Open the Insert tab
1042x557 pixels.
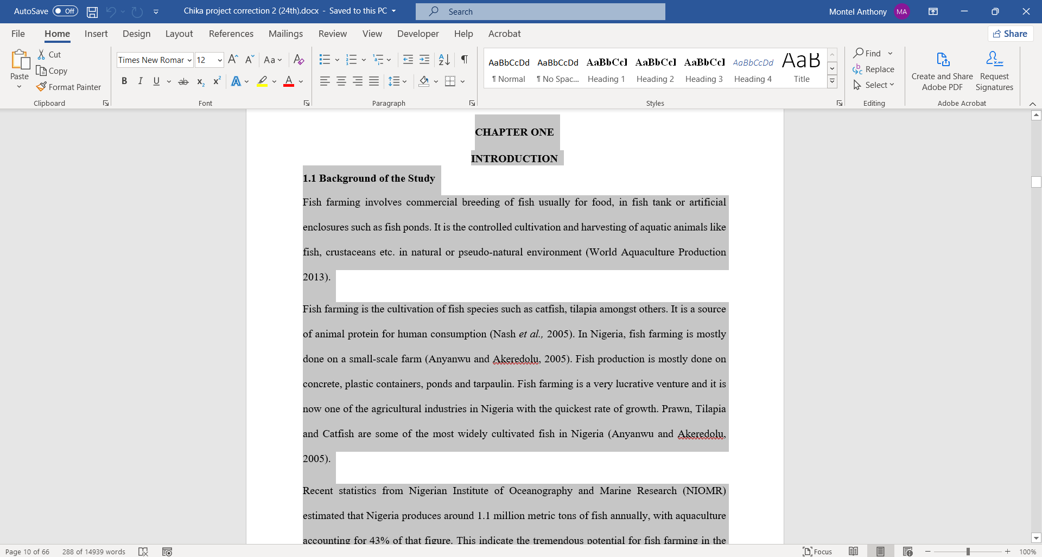pos(96,34)
